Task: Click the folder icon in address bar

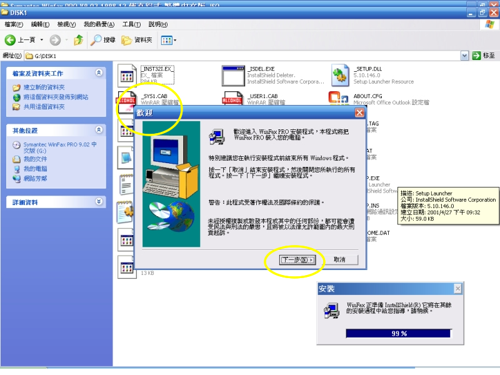Action: click(x=29, y=56)
